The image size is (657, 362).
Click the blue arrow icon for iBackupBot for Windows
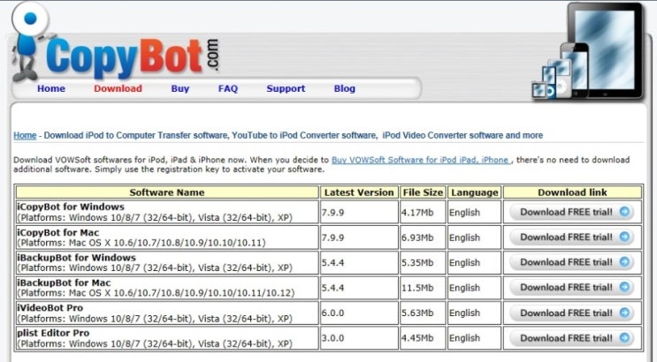click(x=624, y=262)
